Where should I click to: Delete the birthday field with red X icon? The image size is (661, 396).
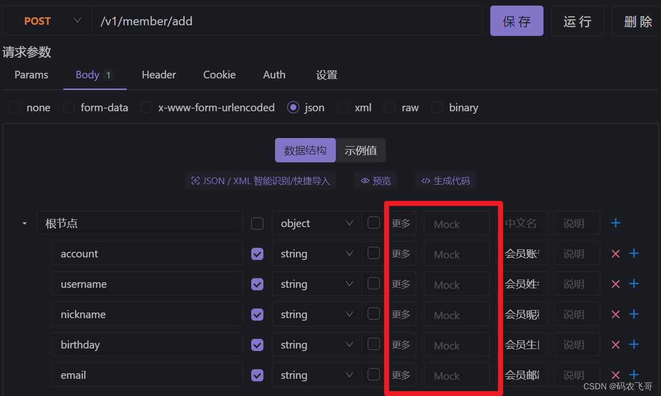[615, 344]
